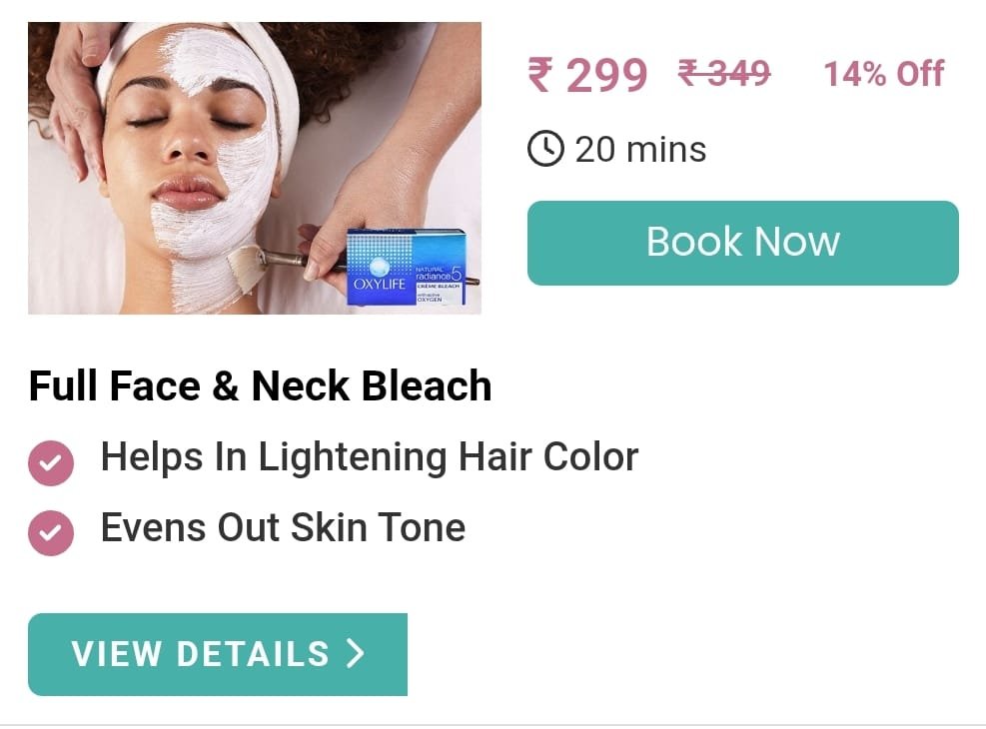Select the Helps In Lightening Hair Color text

(x=370, y=457)
